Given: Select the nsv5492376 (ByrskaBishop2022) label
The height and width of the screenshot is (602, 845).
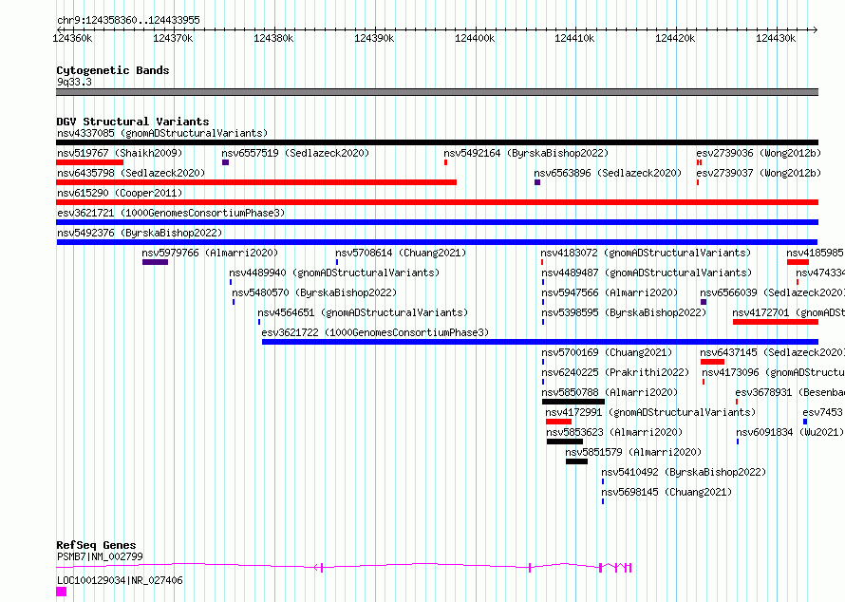Looking at the screenshot, I should click(x=140, y=233).
